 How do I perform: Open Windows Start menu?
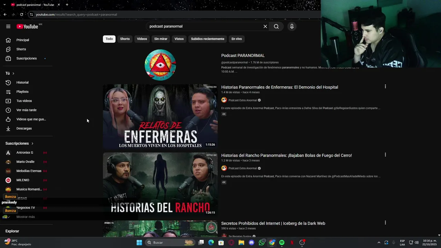coord(139,242)
